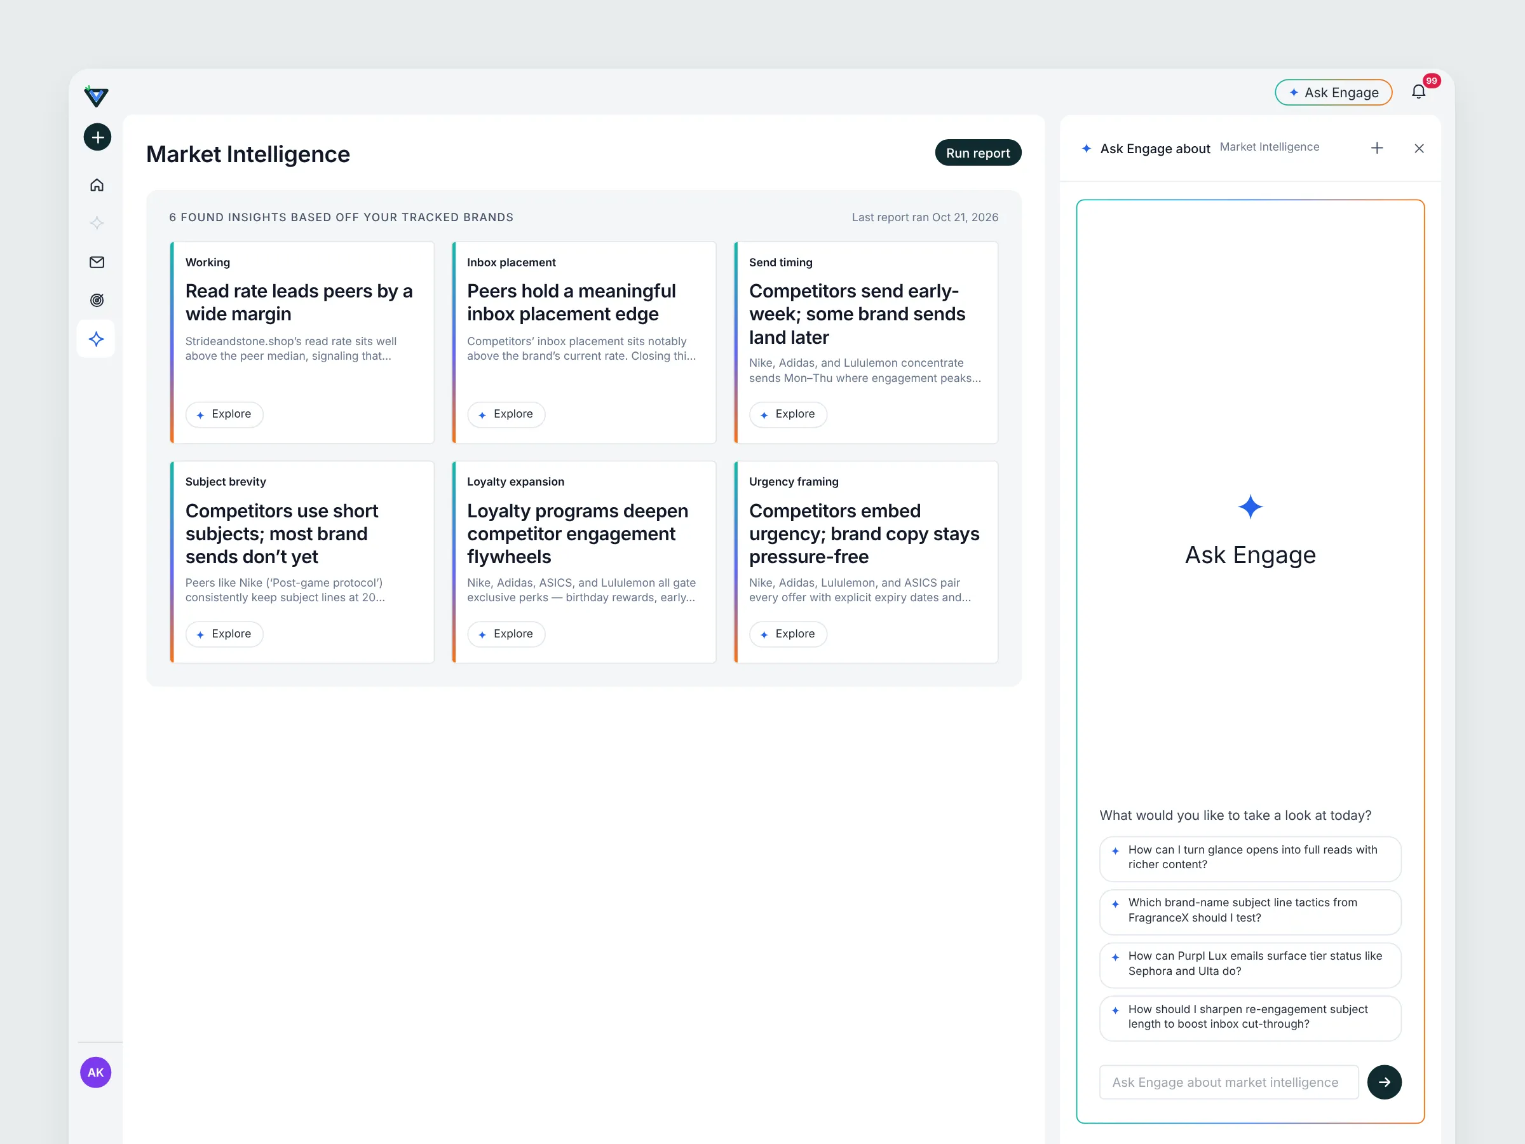Select suggestion about Purpl Lux tier status

tap(1250, 965)
